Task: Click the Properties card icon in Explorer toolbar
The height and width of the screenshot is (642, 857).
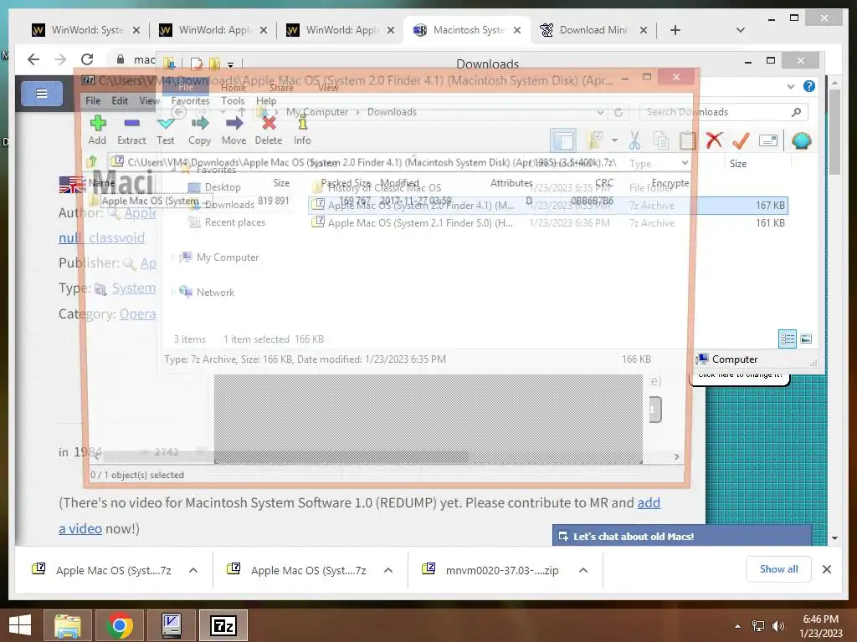Action: pyautogui.click(x=768, y=140)
